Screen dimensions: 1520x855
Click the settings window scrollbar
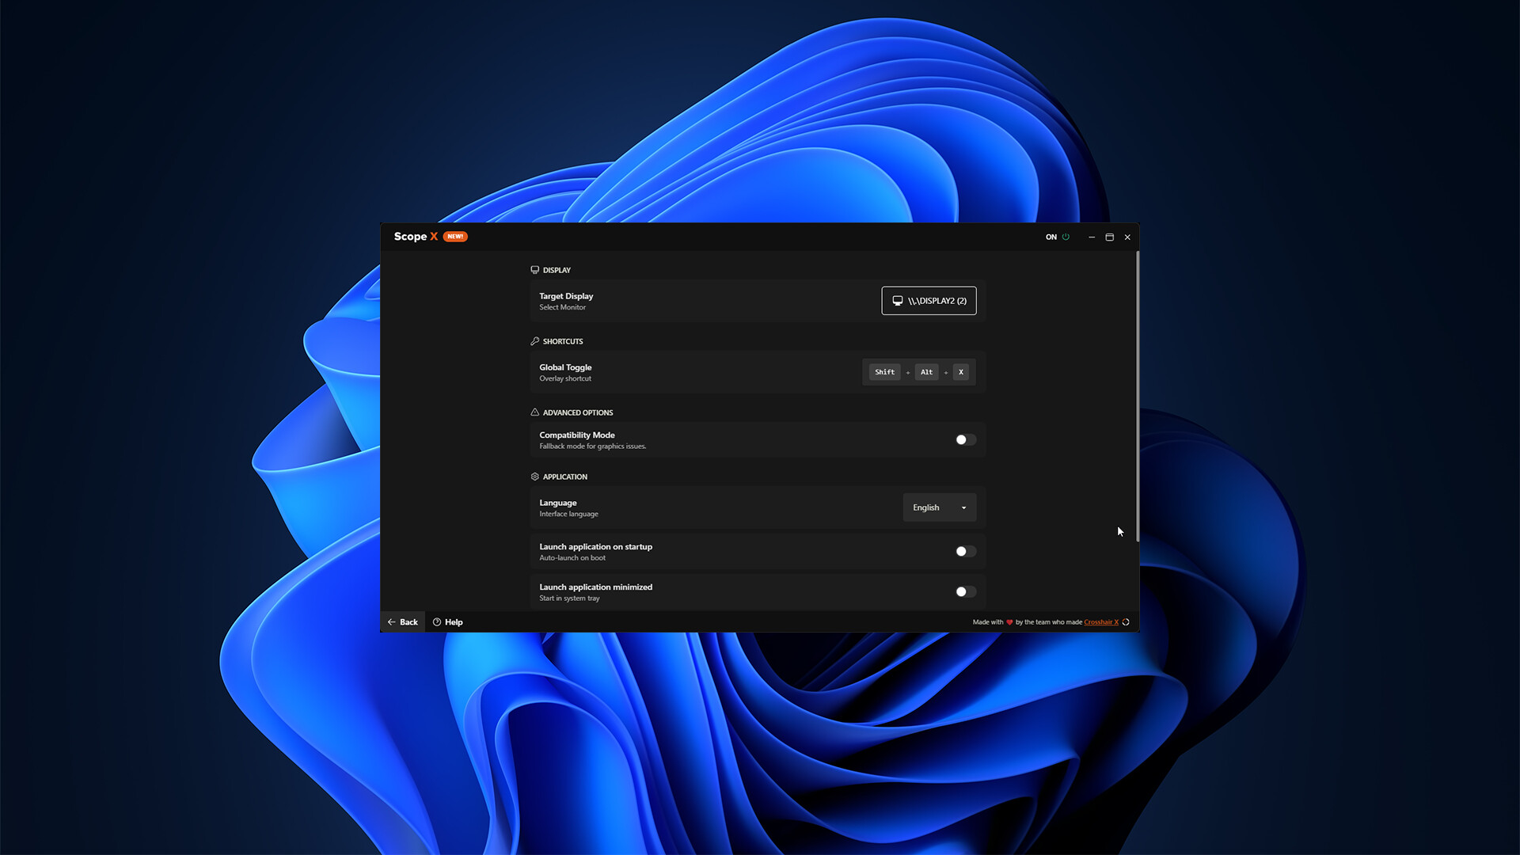point(1137,397)
